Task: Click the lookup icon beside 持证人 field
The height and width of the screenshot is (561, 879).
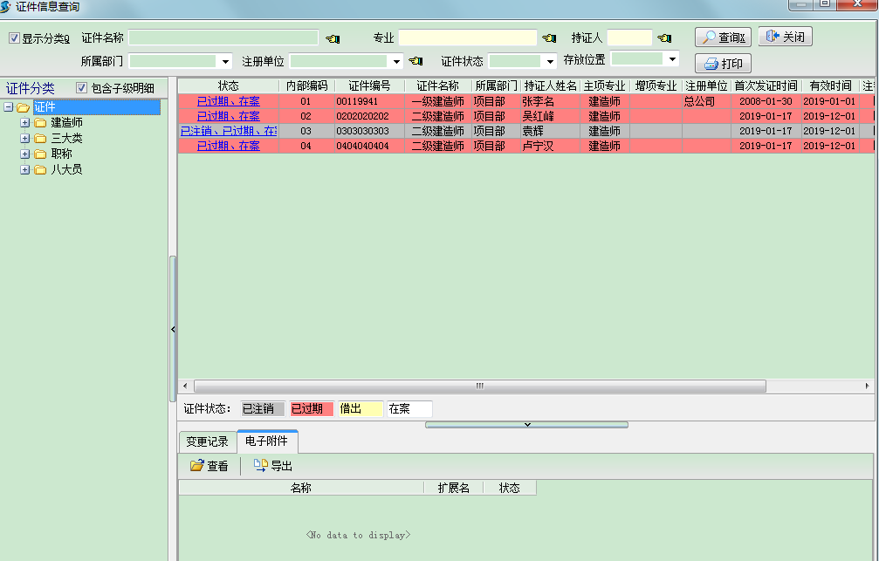Action: [663, 38]
